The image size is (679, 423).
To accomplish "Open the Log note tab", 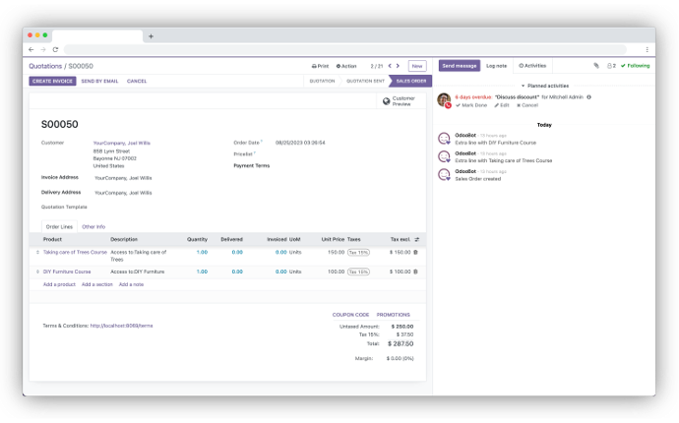I will tap(496, 66).
